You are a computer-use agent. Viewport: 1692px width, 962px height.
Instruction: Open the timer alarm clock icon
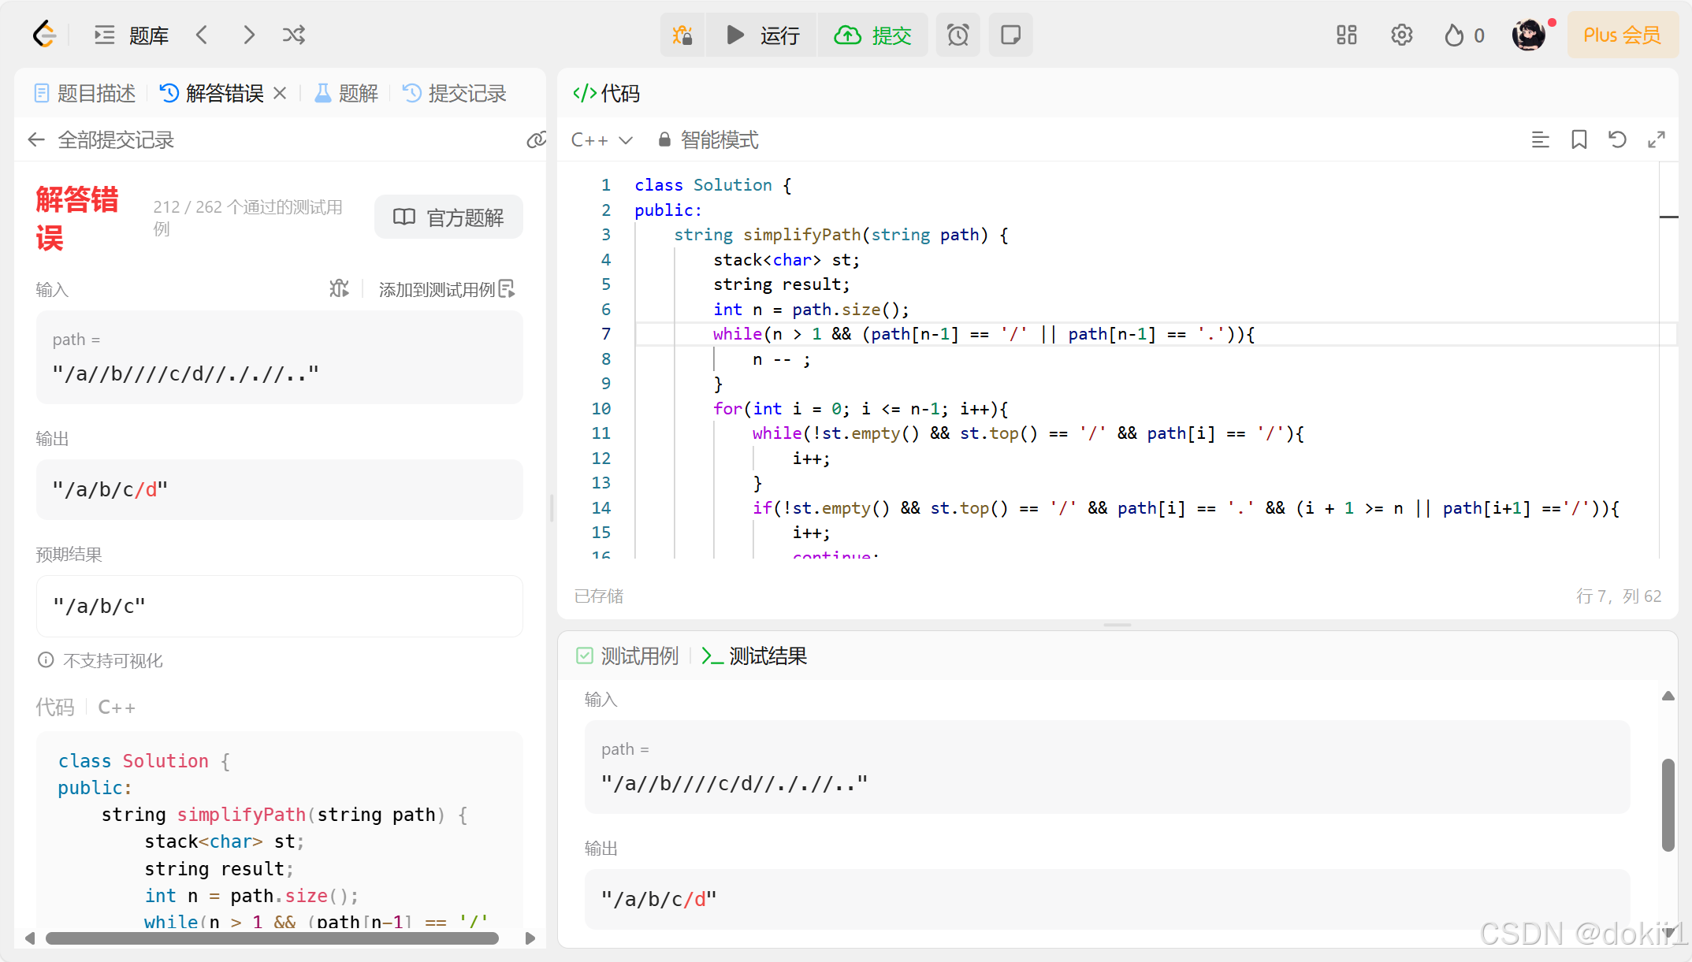click(958, 35)
